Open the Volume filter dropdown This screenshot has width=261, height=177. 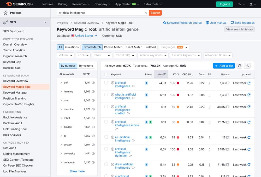(x=66, y=55)
